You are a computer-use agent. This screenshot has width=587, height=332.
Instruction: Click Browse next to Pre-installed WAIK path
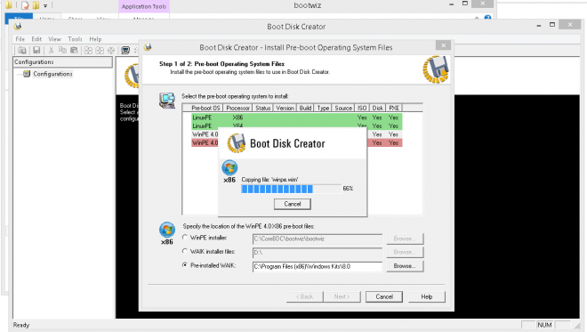405,266
